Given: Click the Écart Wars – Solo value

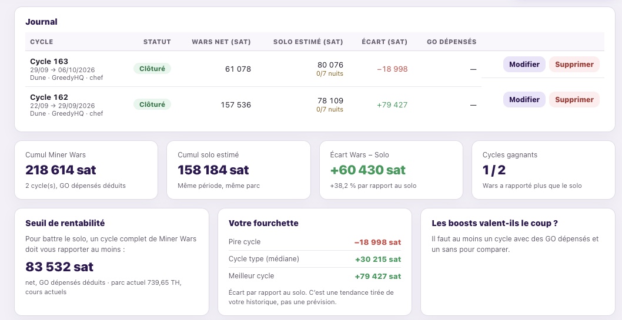Looking at the screenshot, I should tap(367, 170).
